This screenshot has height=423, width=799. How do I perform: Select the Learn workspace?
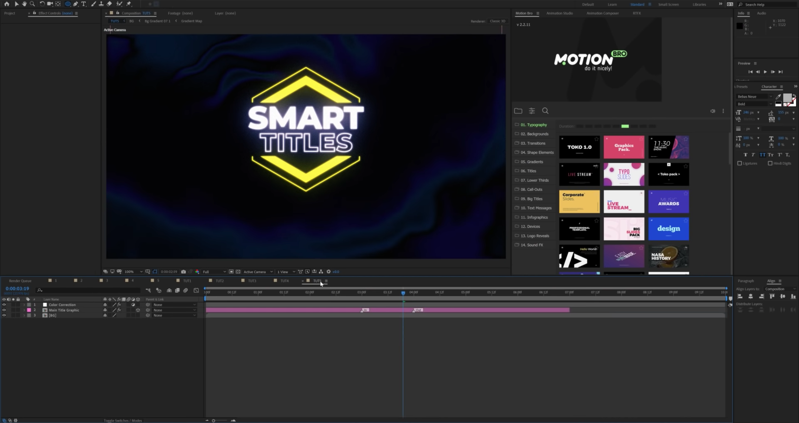[x=612, y=4]
